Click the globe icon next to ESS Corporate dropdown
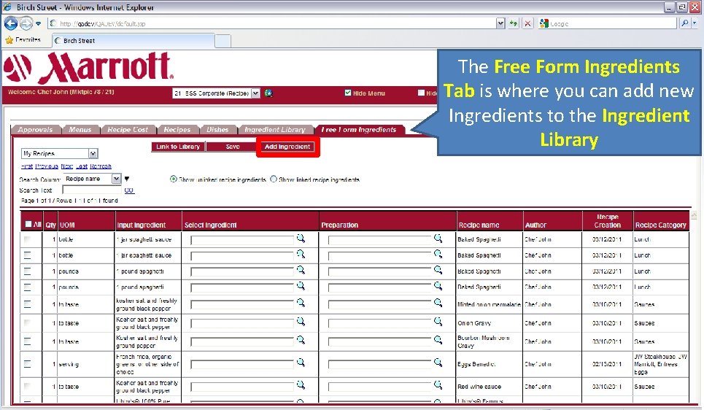704x410 pixels. 268,93
